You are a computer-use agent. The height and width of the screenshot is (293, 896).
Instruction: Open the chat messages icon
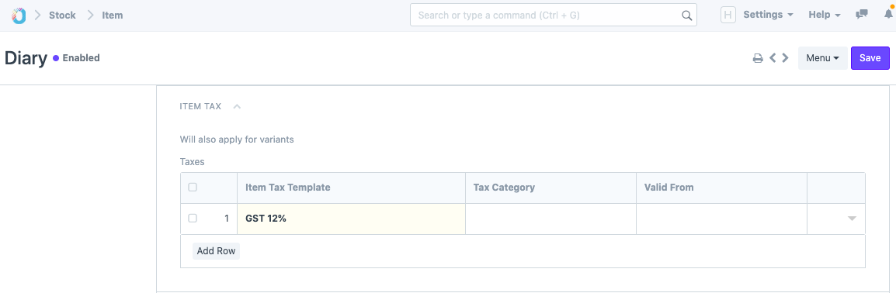[862, 15]
